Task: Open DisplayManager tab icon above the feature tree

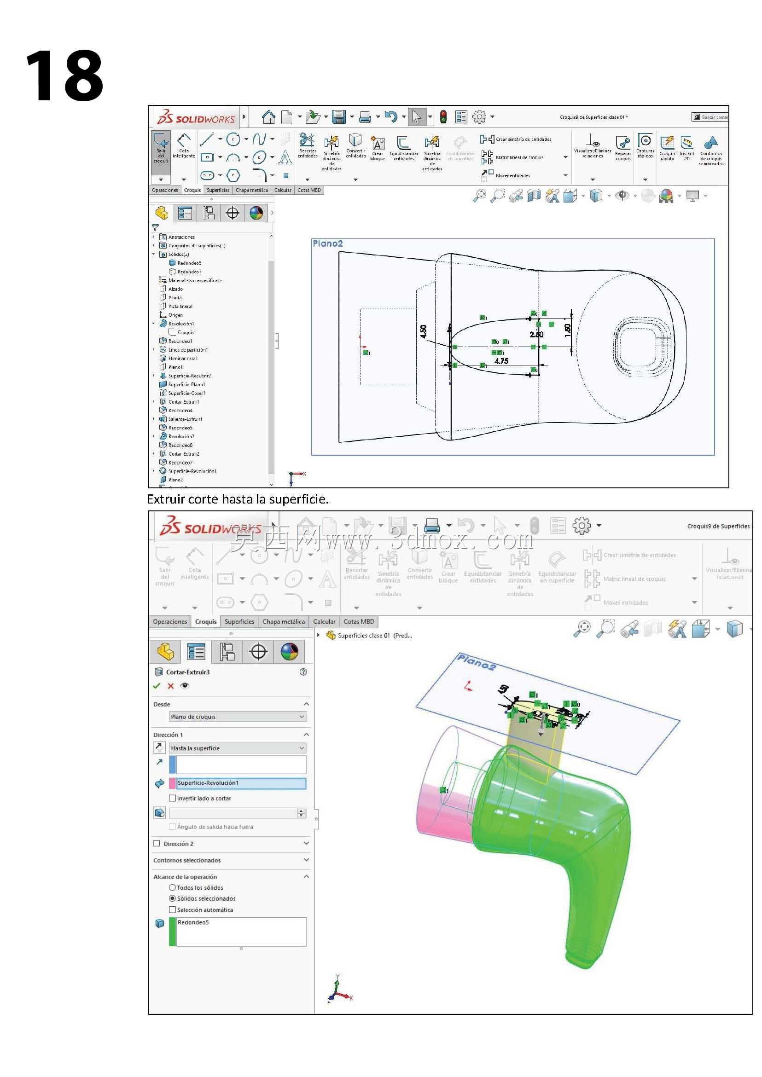Action: pyautogui.click(x=256, y=213)
